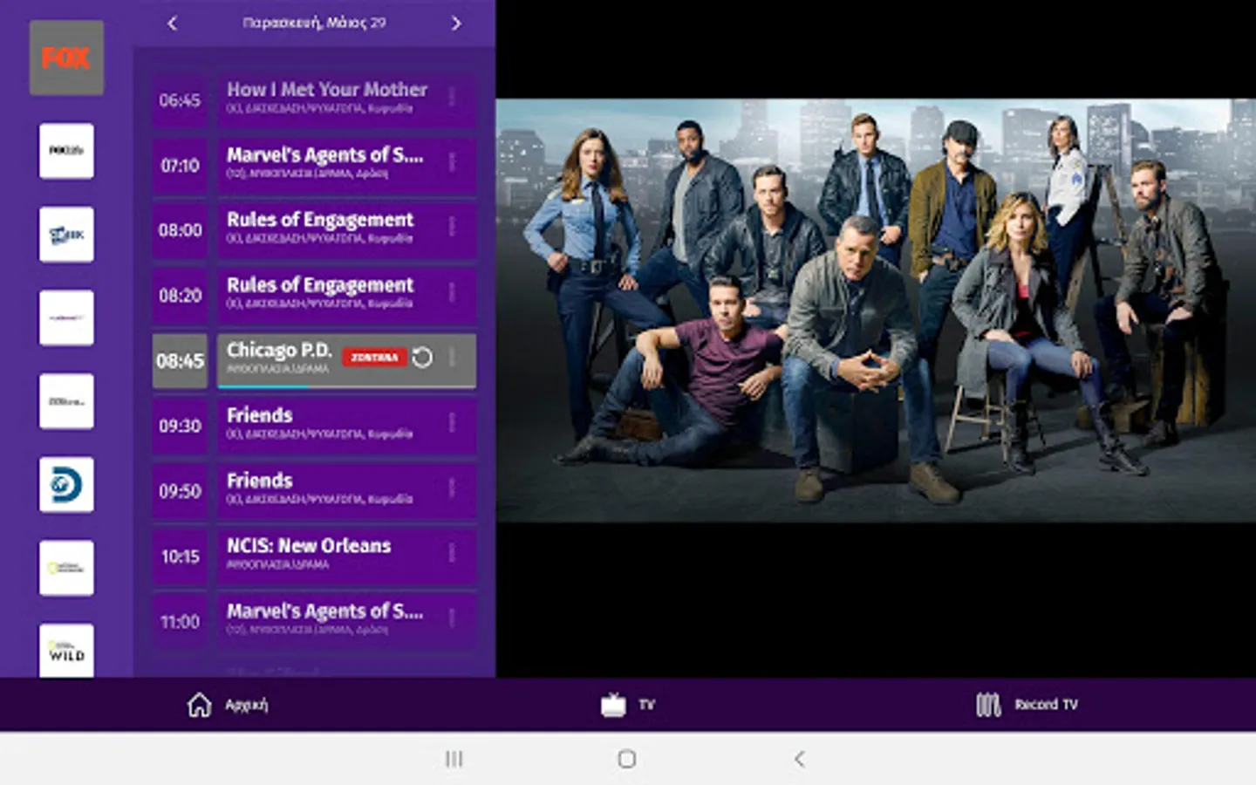Click the 06:45 time cell
Viewport: 1256px width, 785px height.
pos(180,99)
